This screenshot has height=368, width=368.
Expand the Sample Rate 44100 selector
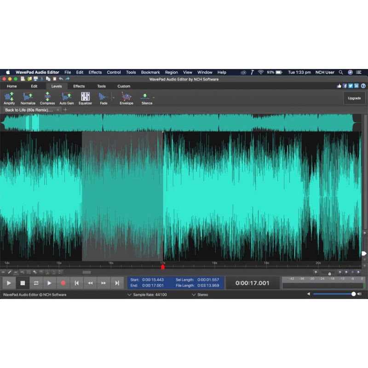(x=130, y=295)
